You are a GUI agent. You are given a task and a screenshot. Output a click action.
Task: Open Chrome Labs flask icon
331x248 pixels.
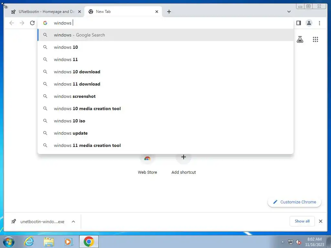coord(300,39)
